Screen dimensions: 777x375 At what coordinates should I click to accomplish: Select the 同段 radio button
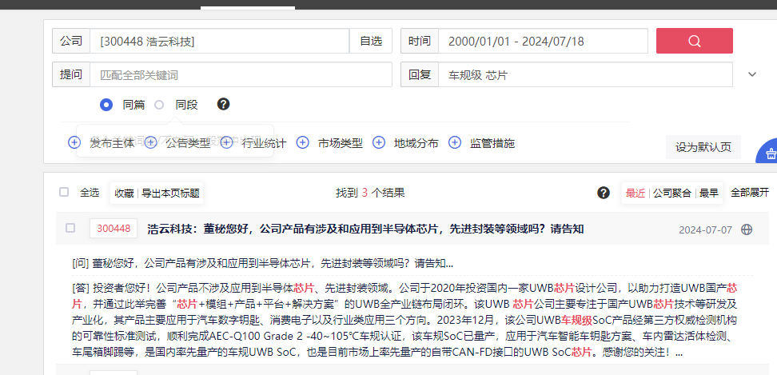tap(159, 105)
